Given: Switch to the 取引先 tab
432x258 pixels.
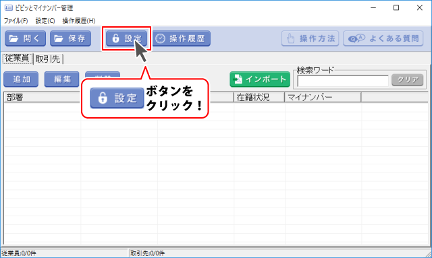Looking at the screenshot, I should [48, 59].
